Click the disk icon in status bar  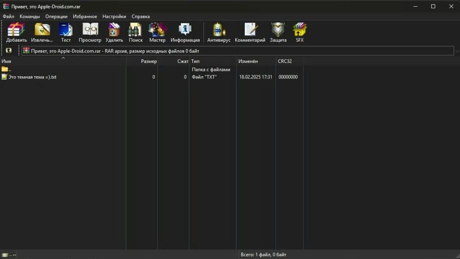point(5,255)
